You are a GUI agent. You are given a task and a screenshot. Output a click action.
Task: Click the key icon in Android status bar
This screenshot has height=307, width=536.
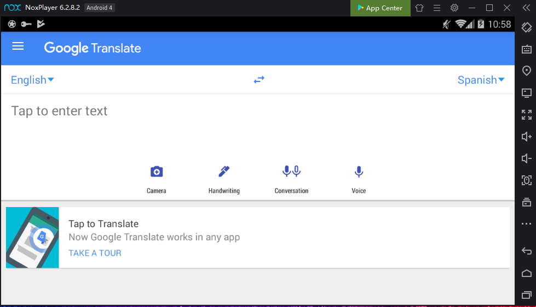pyautogui.click(x=26, y=24)
